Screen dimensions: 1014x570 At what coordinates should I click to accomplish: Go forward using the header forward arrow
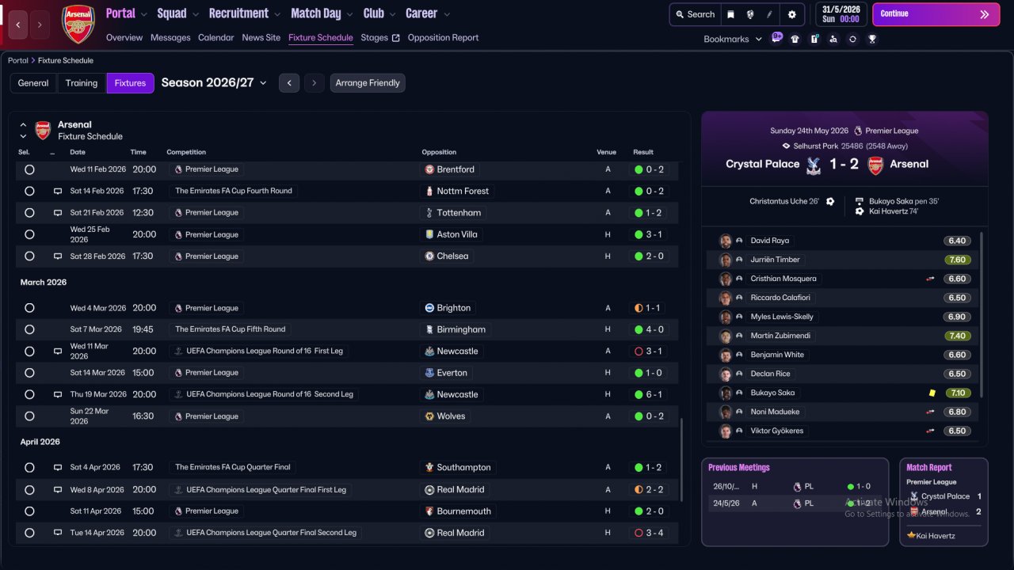(x=41, y=25)
